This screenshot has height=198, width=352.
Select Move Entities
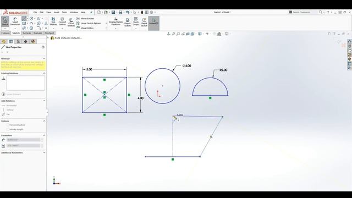tap(85, 28)
